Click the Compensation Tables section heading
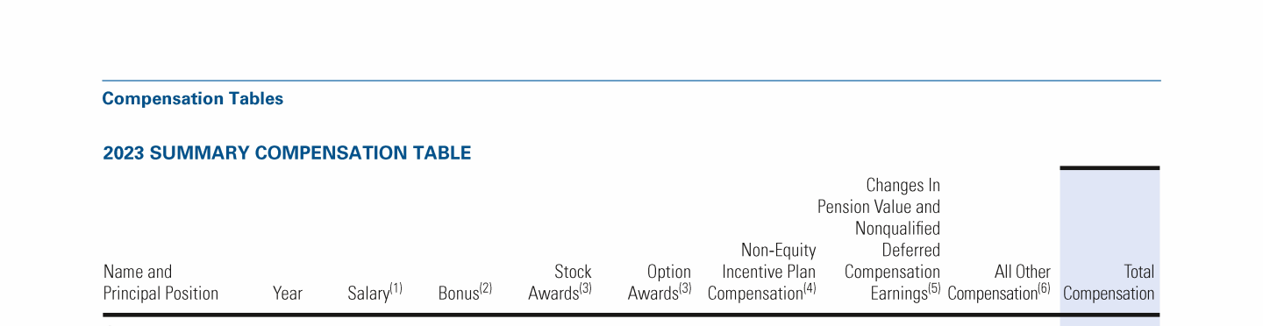This screenshot has width=1263, height=326. click(193, 99)
